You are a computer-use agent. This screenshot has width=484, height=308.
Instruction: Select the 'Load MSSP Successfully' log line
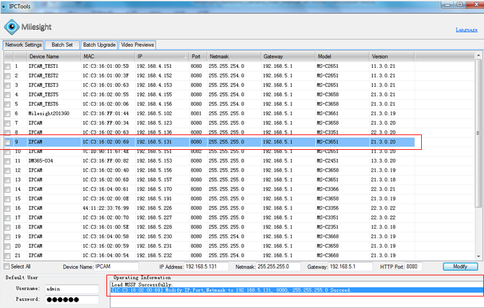point(142,284)
